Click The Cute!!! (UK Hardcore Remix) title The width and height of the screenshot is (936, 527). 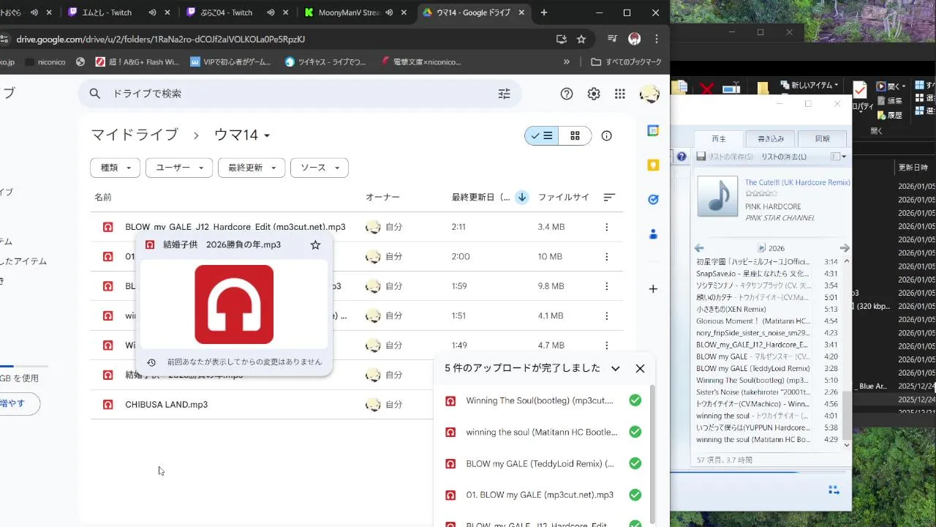(797, 182)
